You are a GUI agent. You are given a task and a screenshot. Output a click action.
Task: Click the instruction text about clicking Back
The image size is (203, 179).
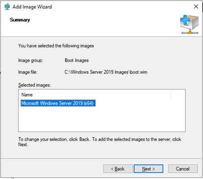99,142
